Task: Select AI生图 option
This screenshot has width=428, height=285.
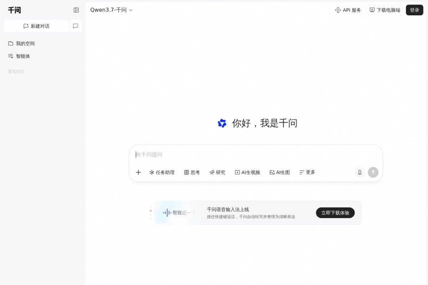Action: pyautogui.click(x=280, y=172)
